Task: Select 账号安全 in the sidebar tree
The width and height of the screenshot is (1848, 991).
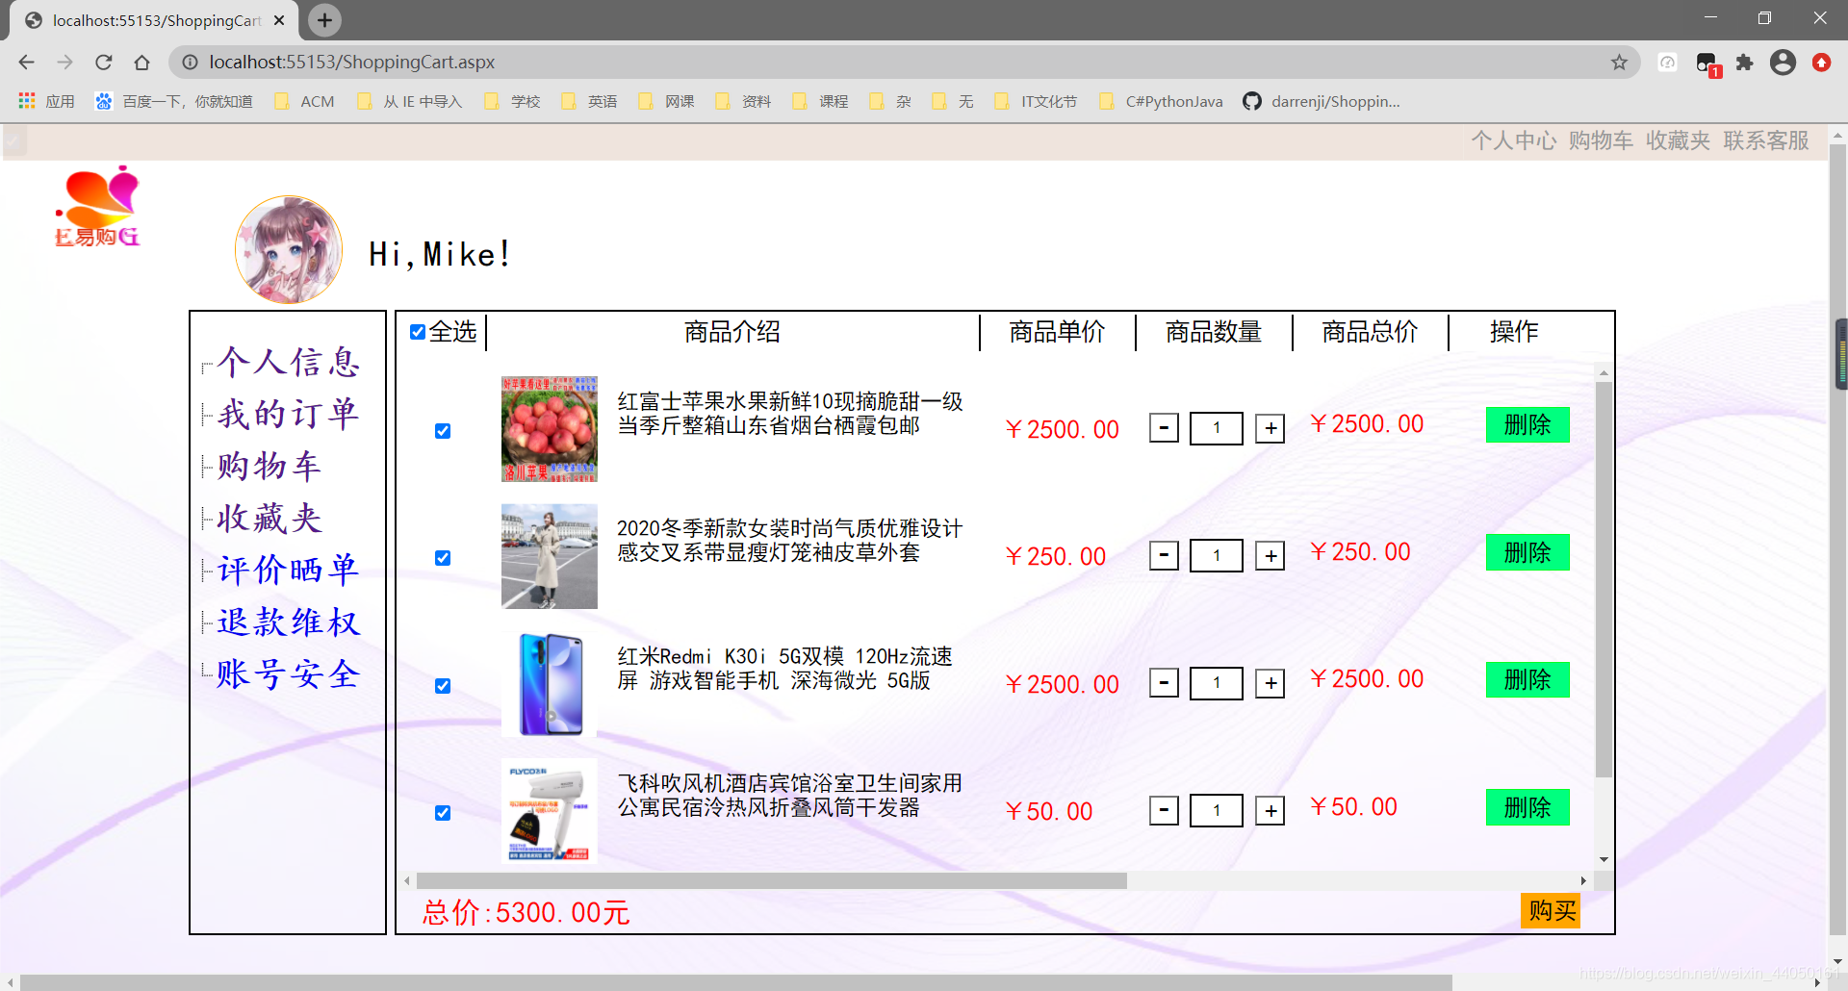Action: [x=288, y=674]
